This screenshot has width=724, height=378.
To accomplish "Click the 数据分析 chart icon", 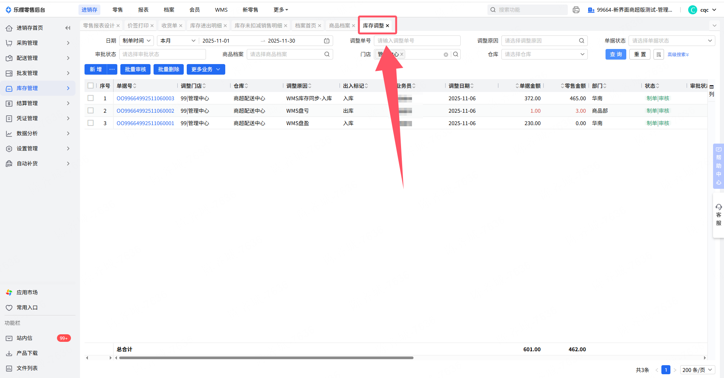I will 9,133.
